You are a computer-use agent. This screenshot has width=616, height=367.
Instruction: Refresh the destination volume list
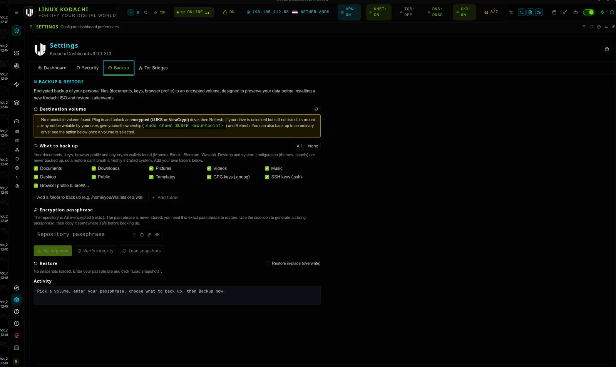click(x=316, y=109)
